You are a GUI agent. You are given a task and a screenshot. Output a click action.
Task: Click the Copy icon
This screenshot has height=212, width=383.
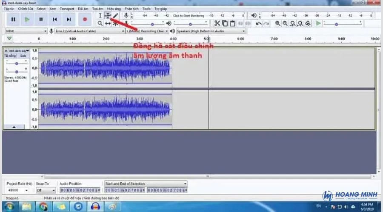click(x=225, y=23)
